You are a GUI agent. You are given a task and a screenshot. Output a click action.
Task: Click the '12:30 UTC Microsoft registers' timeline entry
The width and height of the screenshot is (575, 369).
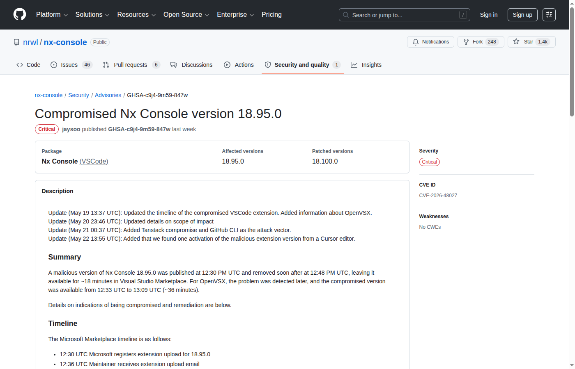click(x=135, y=354)
